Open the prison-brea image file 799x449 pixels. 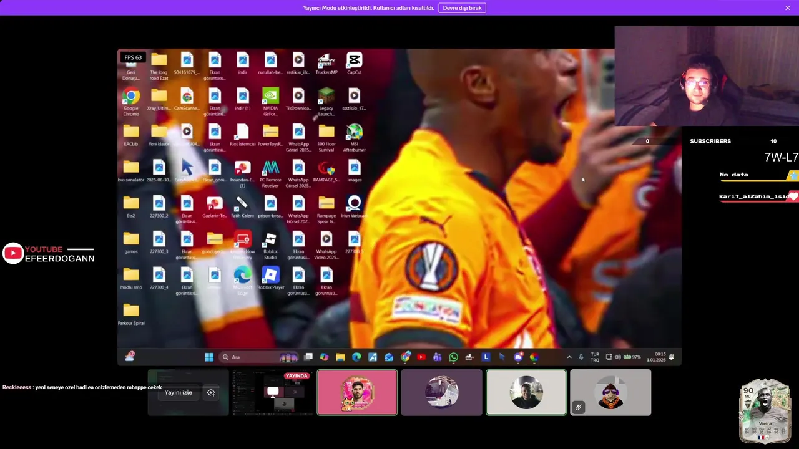pos(270,206)
